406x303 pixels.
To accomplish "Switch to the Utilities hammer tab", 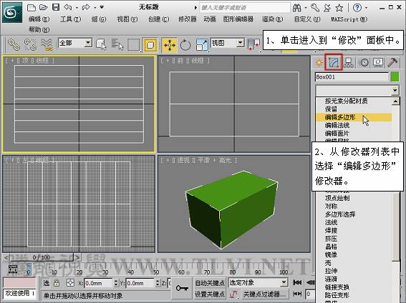I will tap(392, 62).
